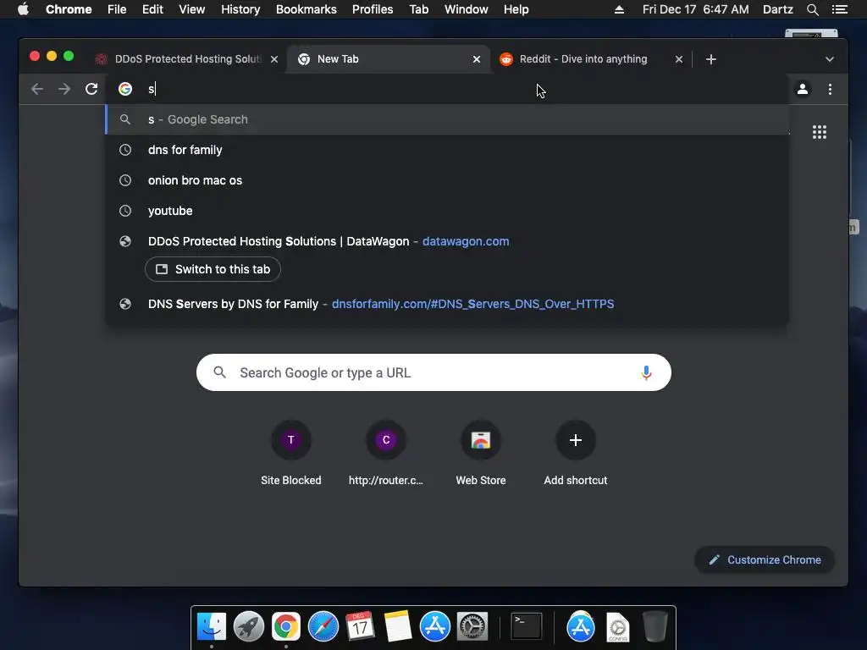Open the Help menu

tap(516, 9)
